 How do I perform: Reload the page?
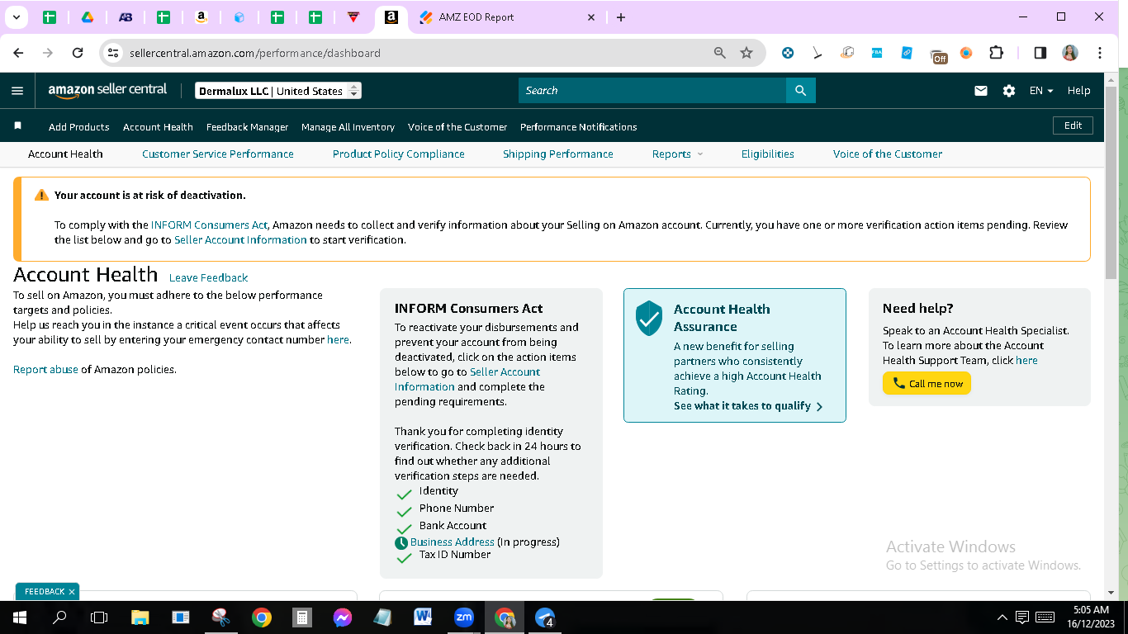coord(78,53)
